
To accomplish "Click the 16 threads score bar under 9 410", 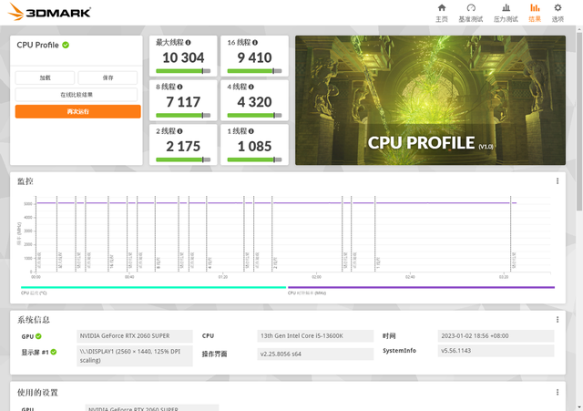I will [255, 71].
